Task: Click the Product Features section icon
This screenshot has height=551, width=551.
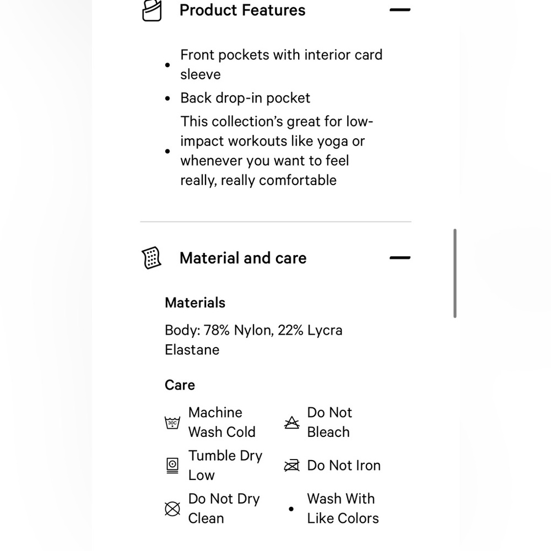Action: (x=152, y=10)
